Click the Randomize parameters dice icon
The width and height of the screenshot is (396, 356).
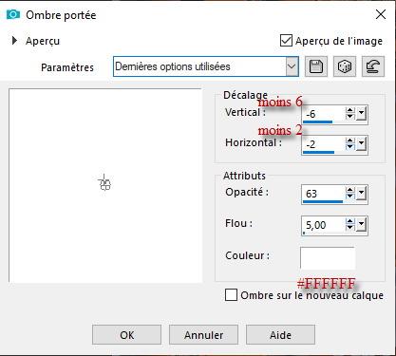[345, 66]
